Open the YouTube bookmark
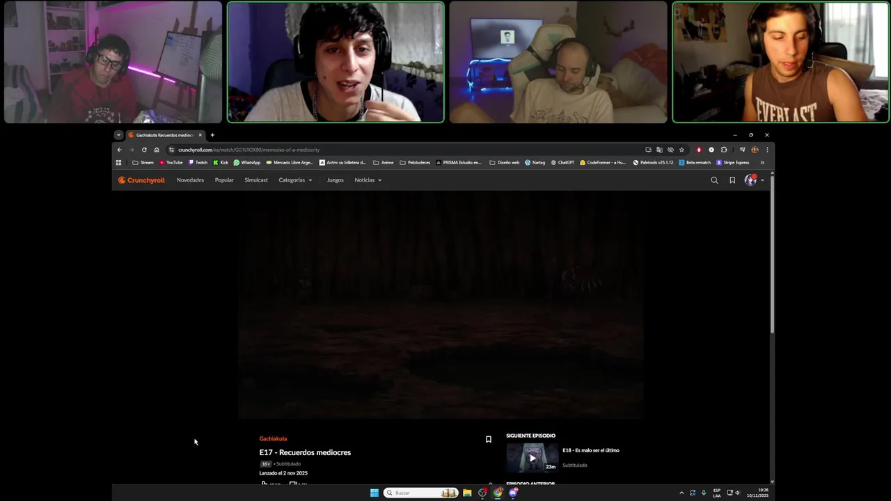 coord(171,163)
